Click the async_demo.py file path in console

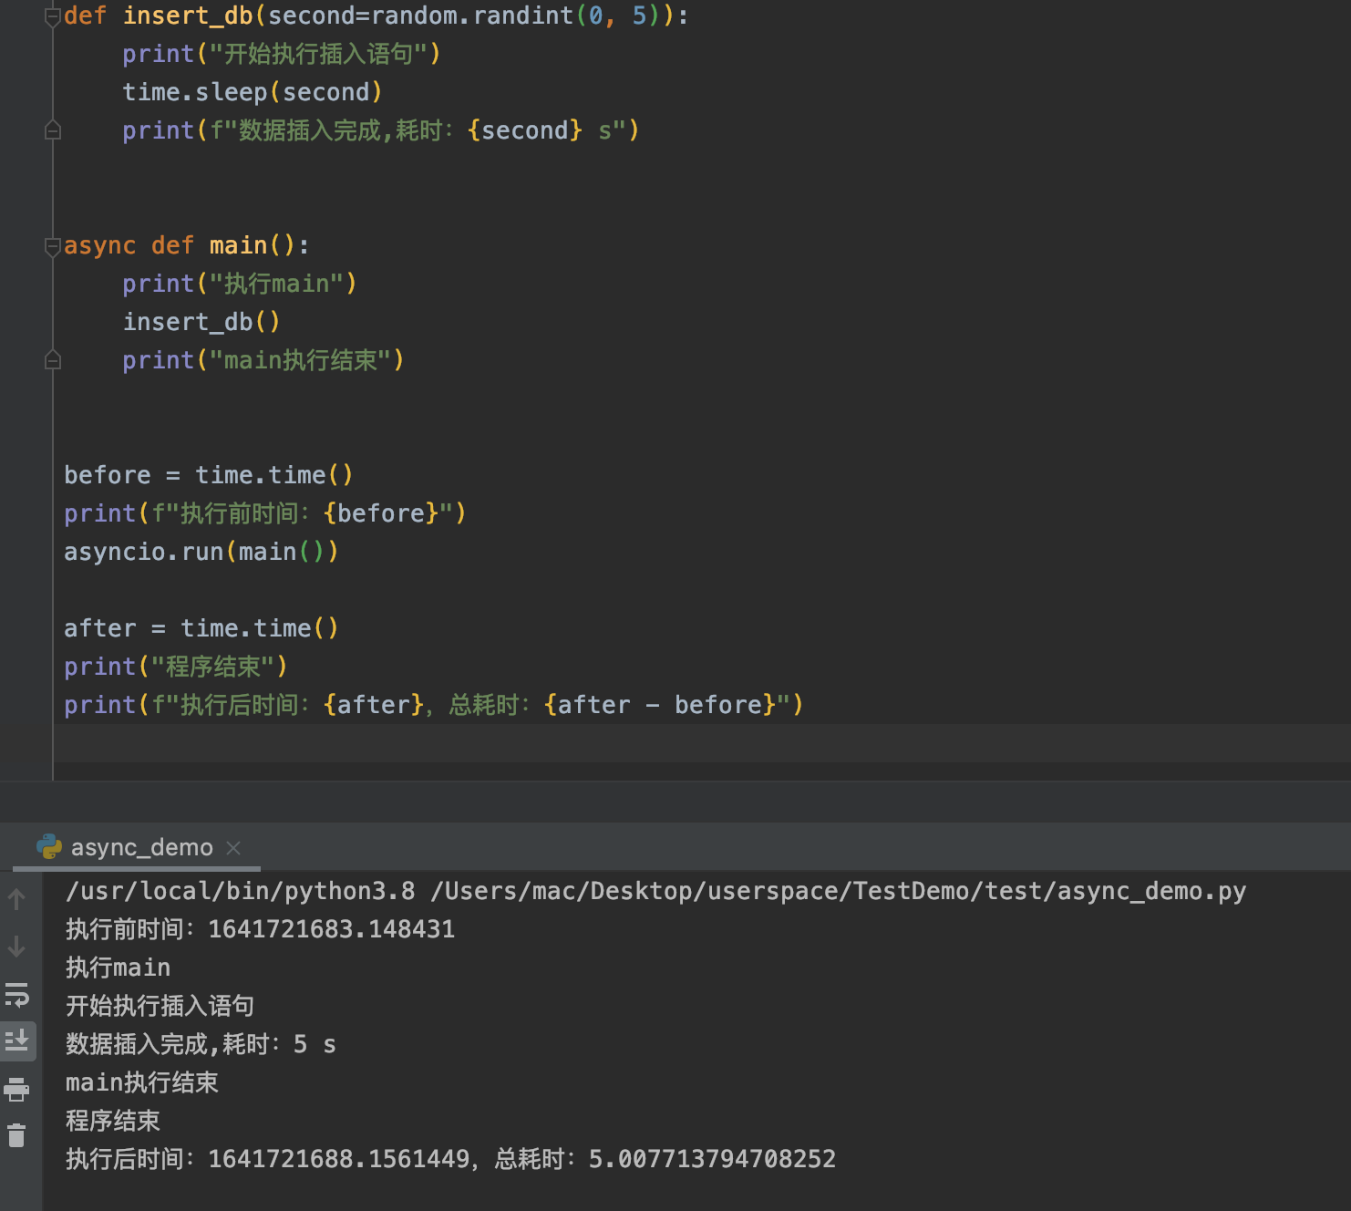point(838,891)
